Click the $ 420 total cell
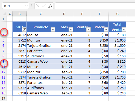This screenshot has height=101, width=135. point(117,82)
